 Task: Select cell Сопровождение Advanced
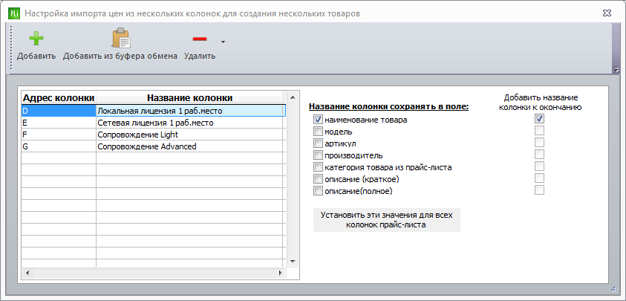pyautogui.click(x=191, y=146)
